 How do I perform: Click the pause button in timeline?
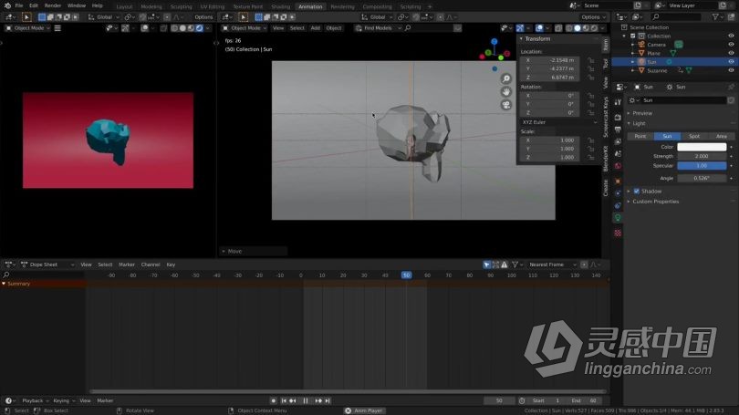tap(306, 401)
